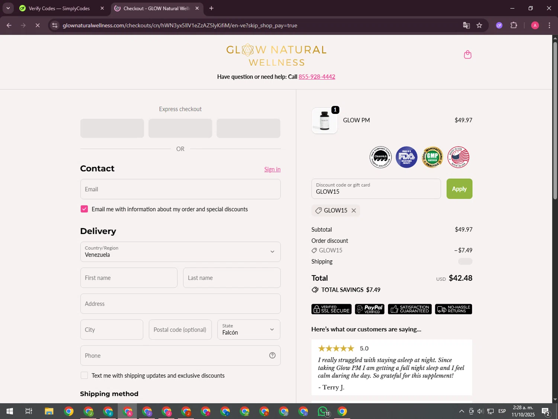
Task: Open Chrome three-dot menu
Action: 549,25
